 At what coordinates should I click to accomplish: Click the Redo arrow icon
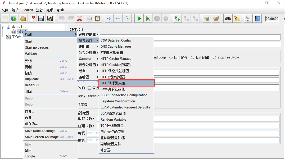pos(71,19)
